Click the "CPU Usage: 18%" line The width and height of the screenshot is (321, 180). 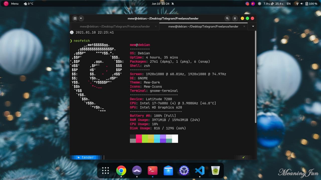[x=144, y=124]
